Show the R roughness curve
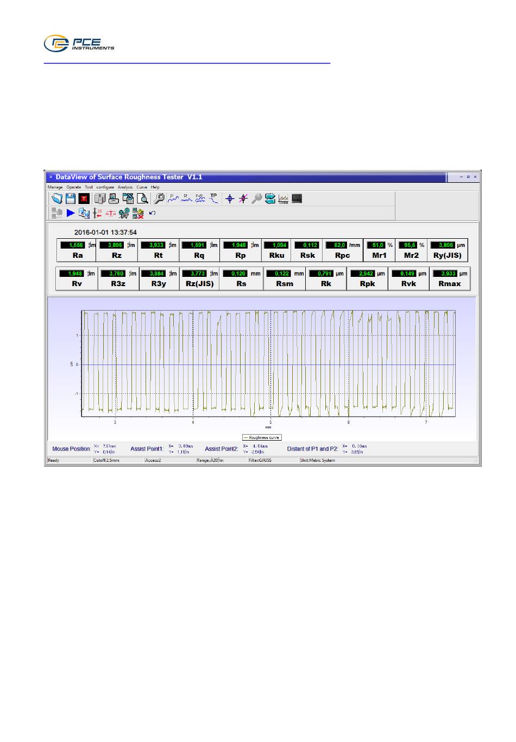 186,199
